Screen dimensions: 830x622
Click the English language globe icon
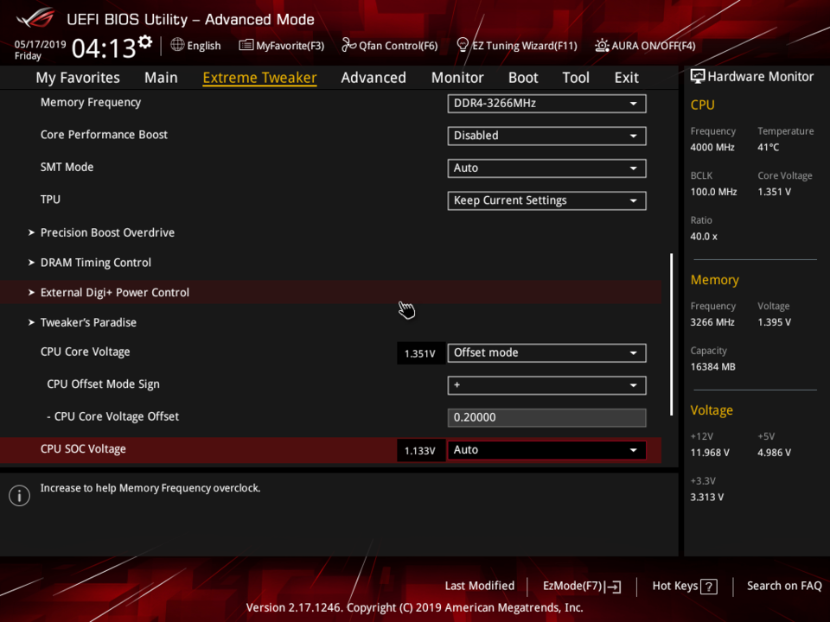[x=177, y=45]
